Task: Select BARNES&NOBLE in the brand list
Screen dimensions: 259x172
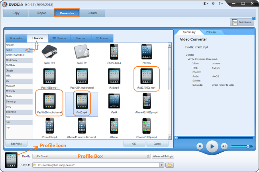Action: (x=19, y=55)
